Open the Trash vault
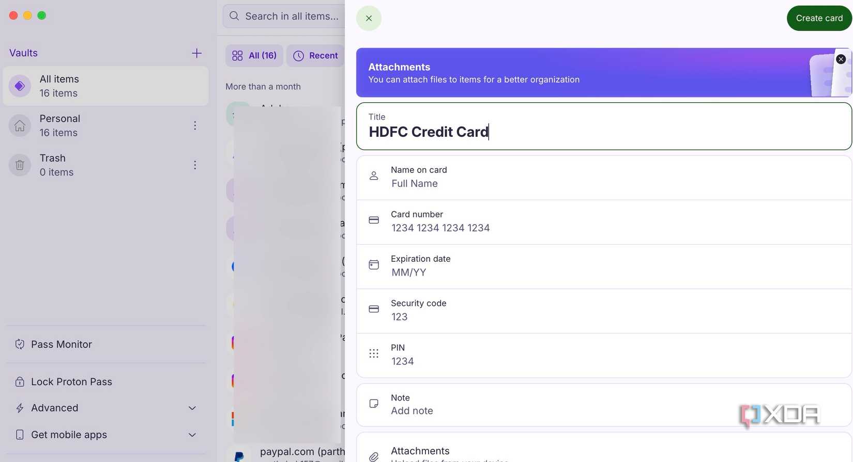Viewport: 853px width, 462px height. pyautogui.click(x=105, y=165)
